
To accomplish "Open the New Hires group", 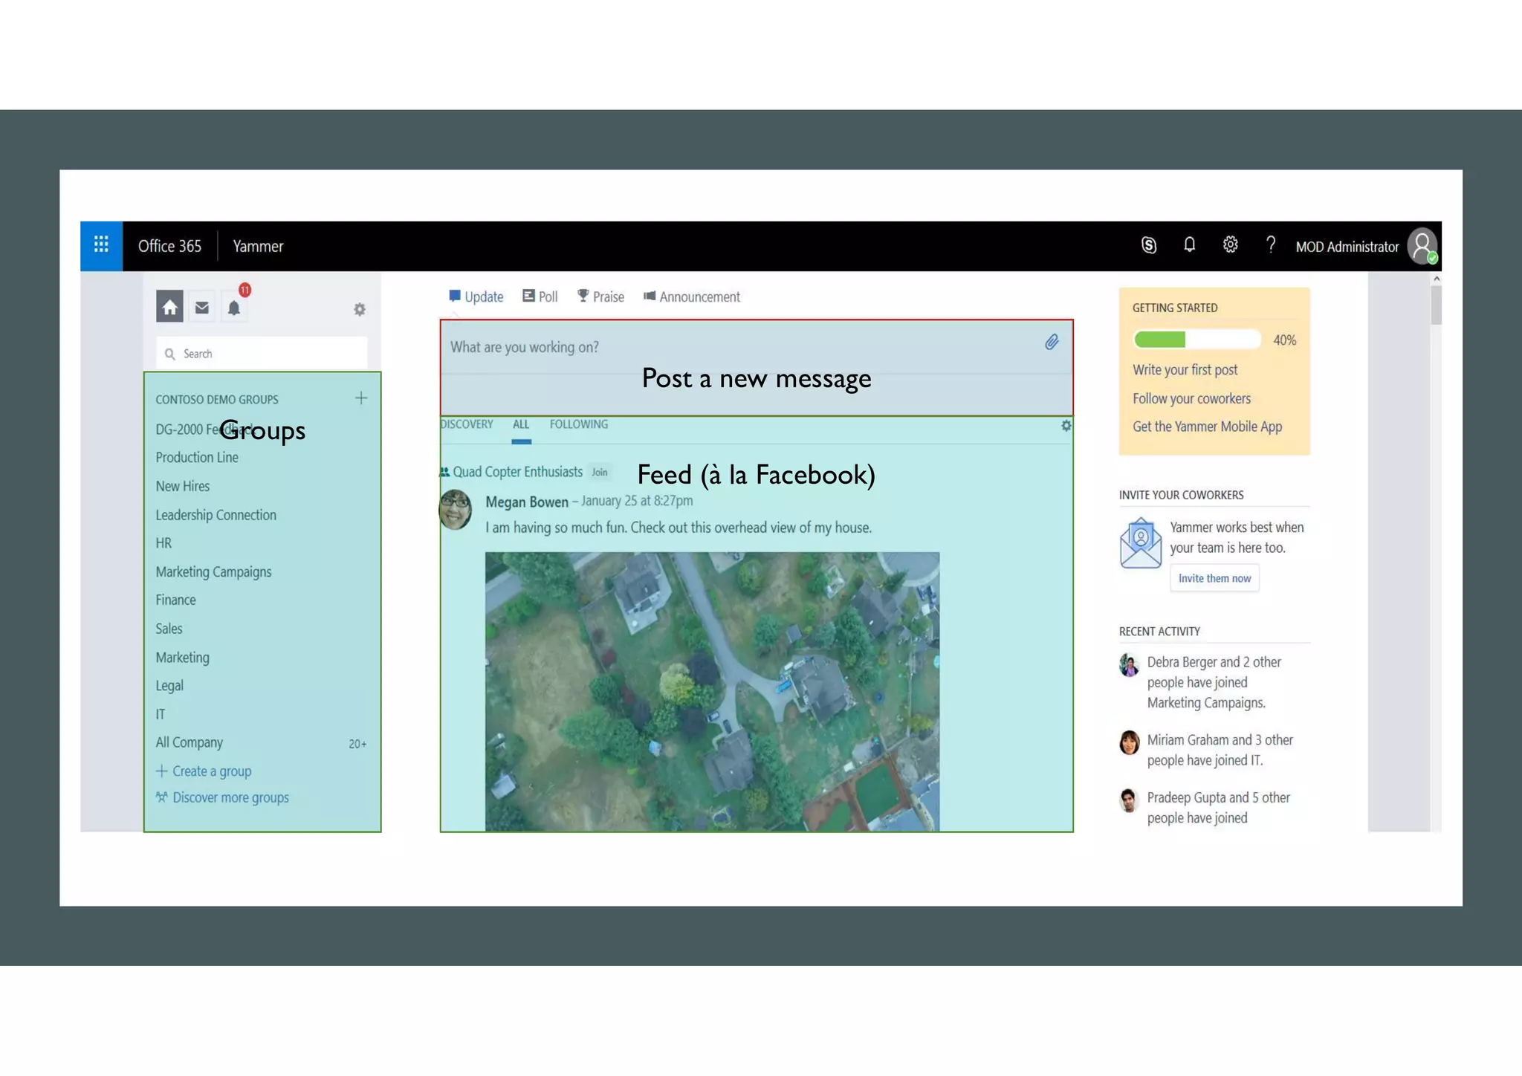I will tap(183, 486).
